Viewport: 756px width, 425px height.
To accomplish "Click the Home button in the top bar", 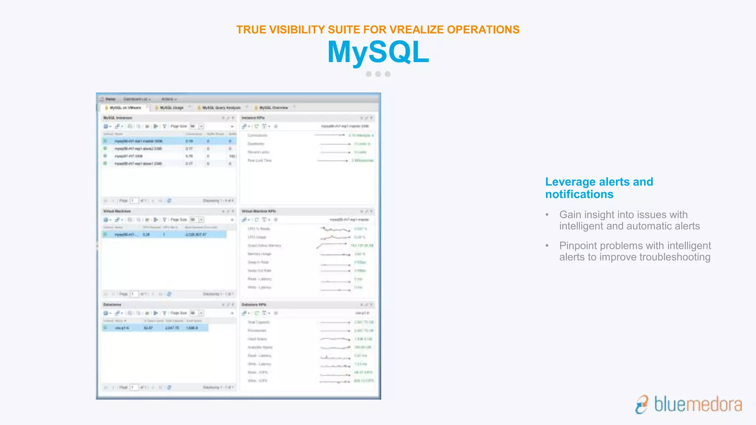I will (108, 99).
